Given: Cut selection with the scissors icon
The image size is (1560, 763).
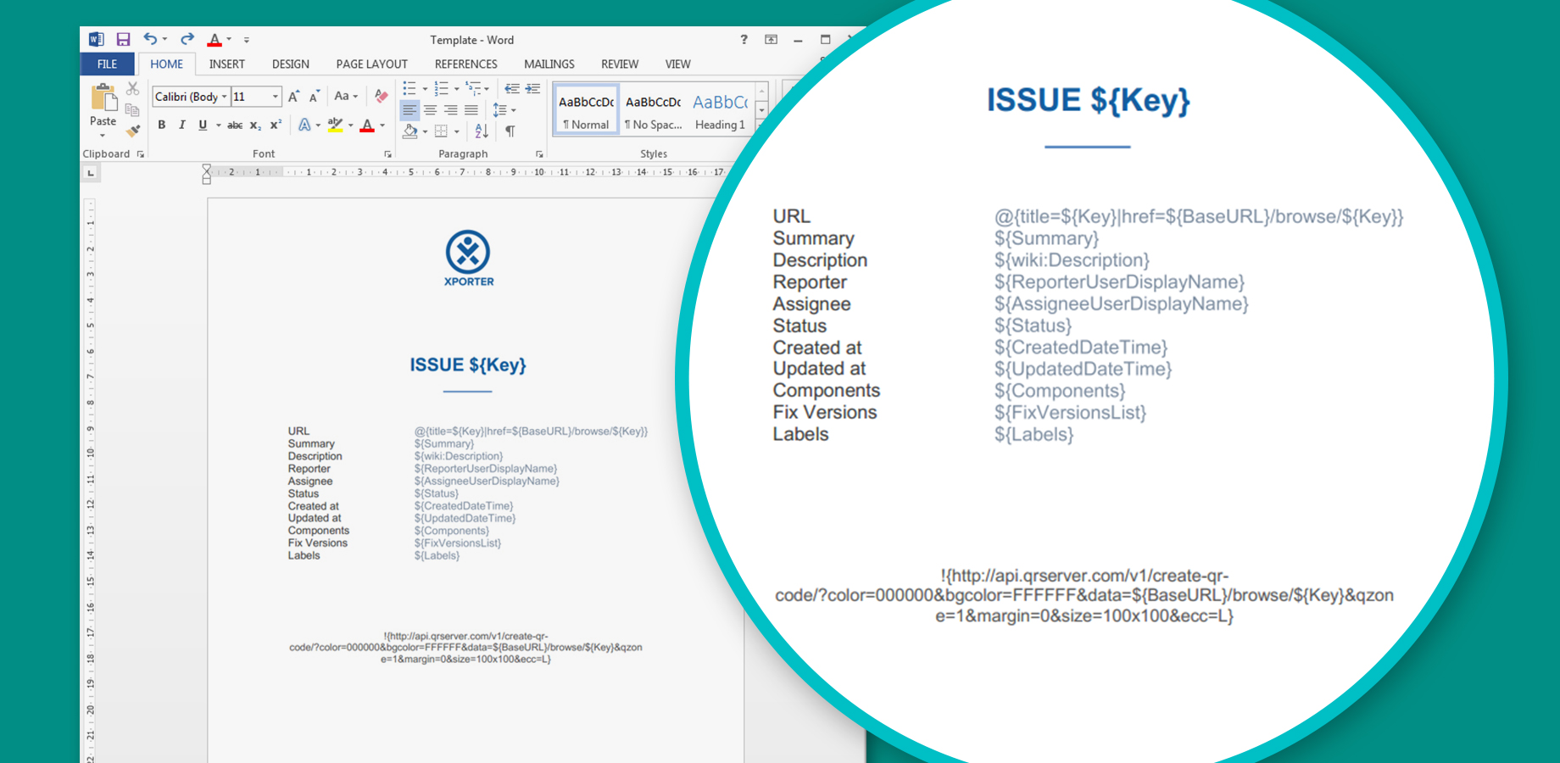Looking at the screenshot, I should point(132,89).
